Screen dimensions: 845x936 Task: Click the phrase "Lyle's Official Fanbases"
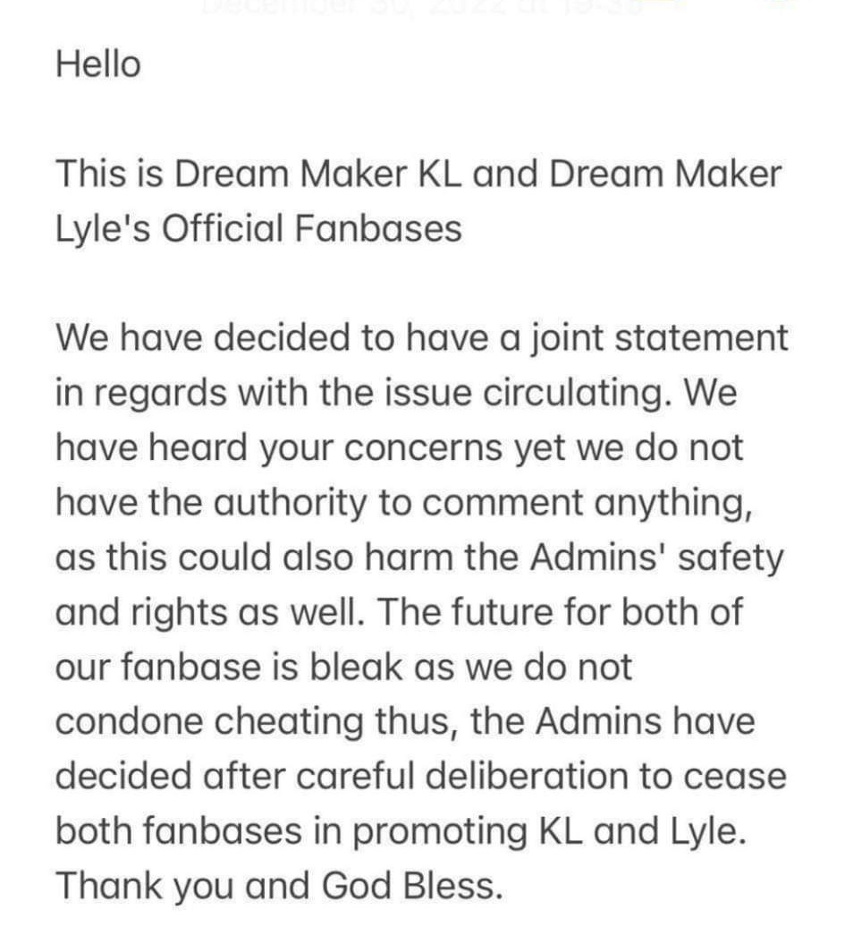tap(258, 228)
